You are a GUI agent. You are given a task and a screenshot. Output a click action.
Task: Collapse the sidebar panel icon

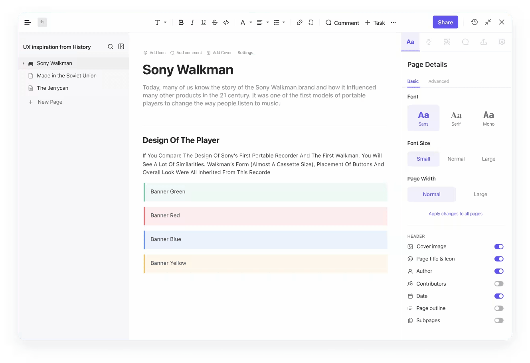tap(121, 47)
